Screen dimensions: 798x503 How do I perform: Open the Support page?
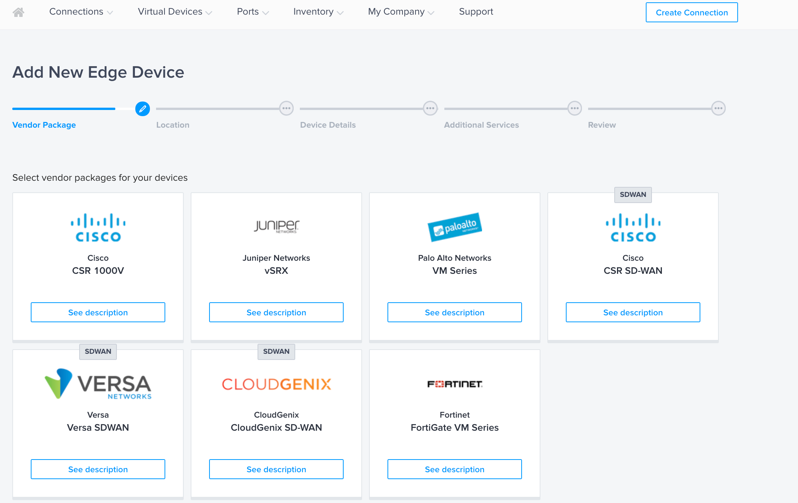476,12
